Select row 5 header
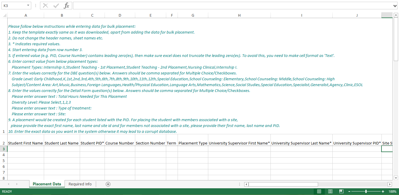The height and width of the screenshot is (195, 399). coord(4,161)
